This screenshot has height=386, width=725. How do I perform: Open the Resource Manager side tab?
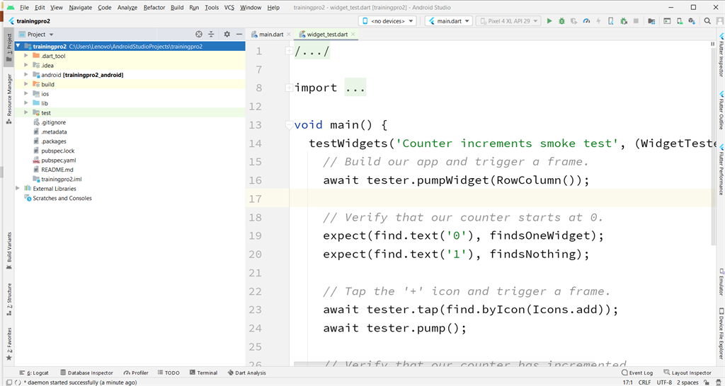pos(8,98)
